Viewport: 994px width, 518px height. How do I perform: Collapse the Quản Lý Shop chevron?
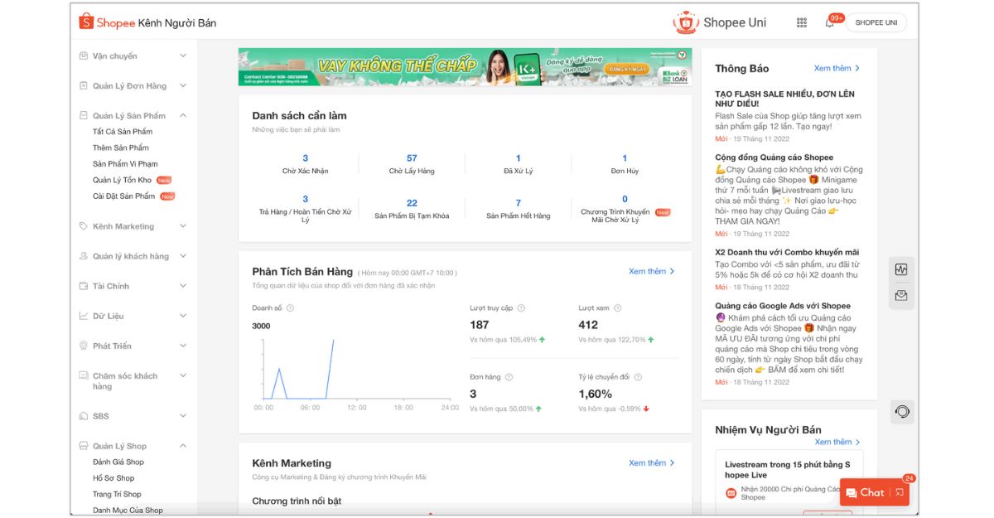183,446
